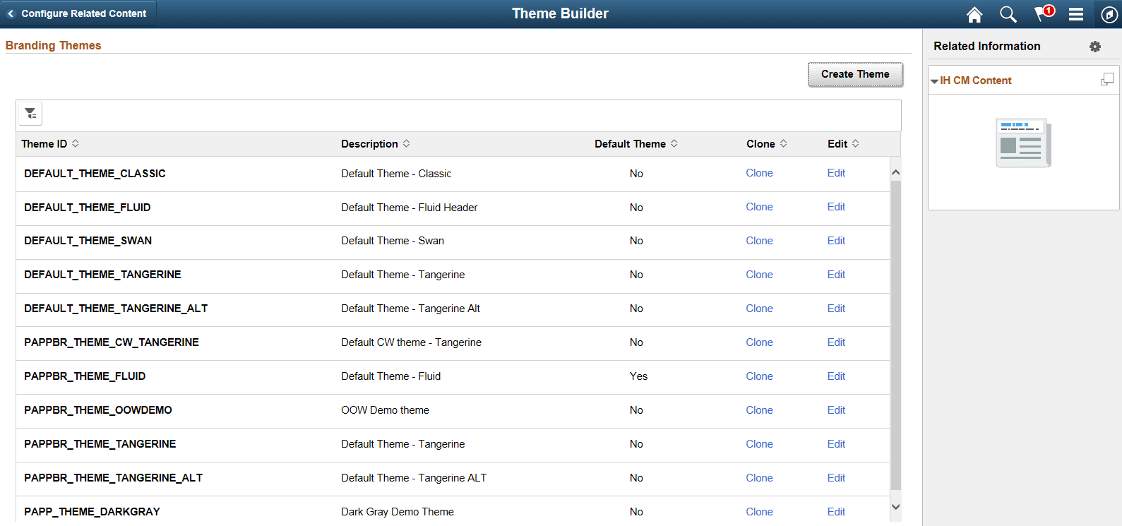Open the Notifications flag icon
This screenshot has width=1122, height=526.
click(1044, 13)
